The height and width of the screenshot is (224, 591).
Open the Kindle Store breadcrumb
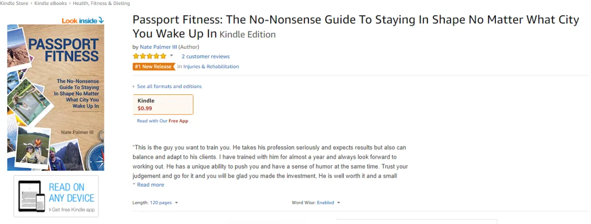(x=14, y=3)
